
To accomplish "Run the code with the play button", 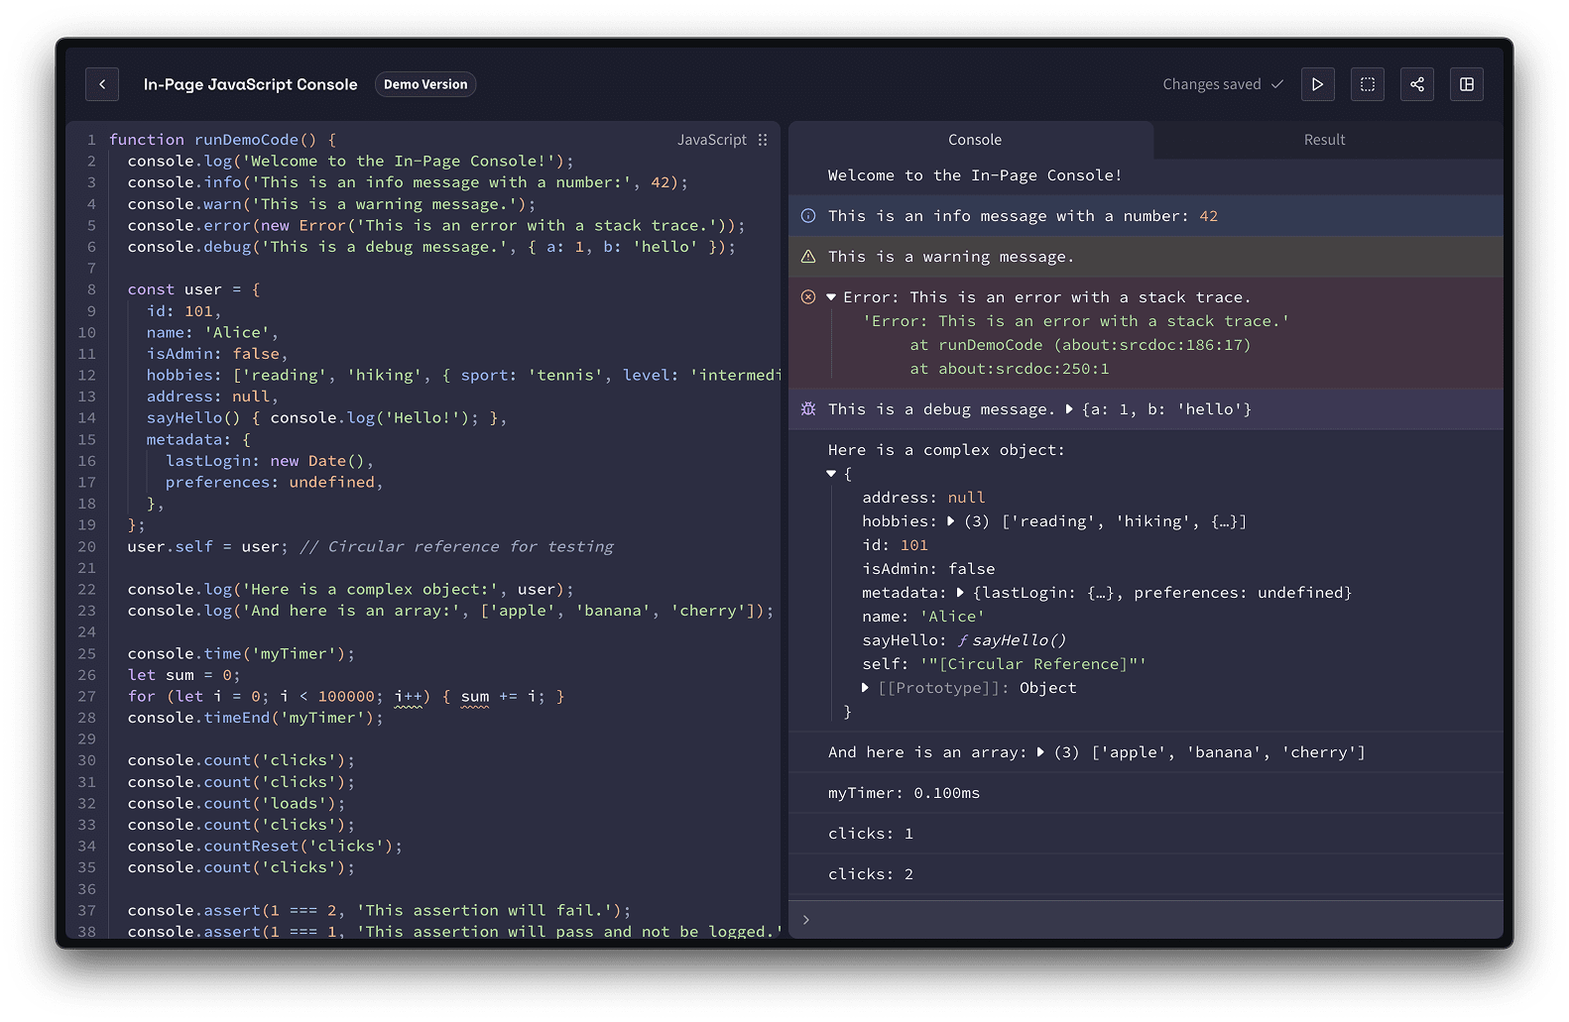I will coord(1317,84).
